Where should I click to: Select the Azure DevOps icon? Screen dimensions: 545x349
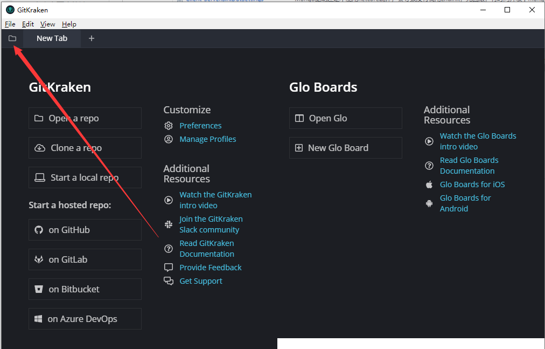(x=39, y=319)
